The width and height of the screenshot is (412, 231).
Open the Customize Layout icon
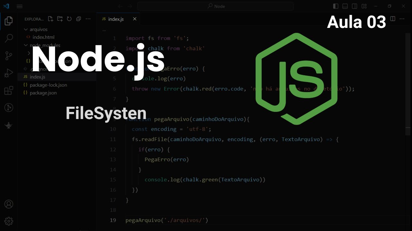(364, 6)
